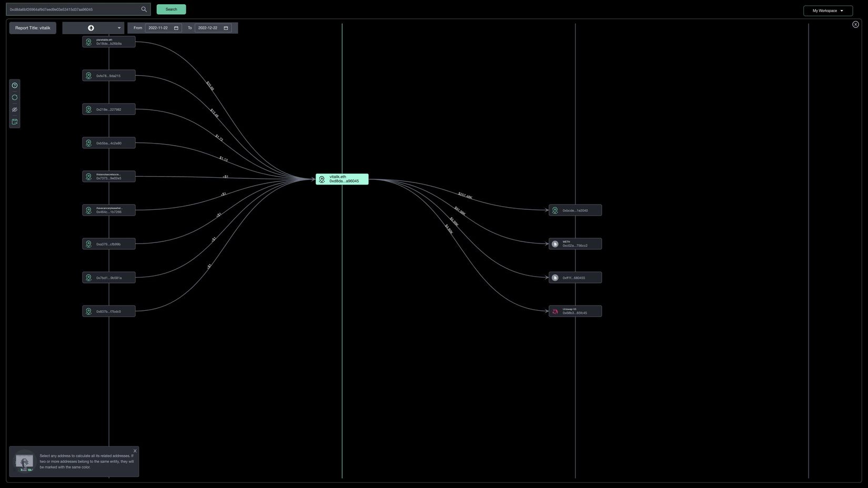Image resolution: width=868 pixels, height=488 pixels.
Task: Select the 0x7bd1...9b581a address node
Action: 109,278
